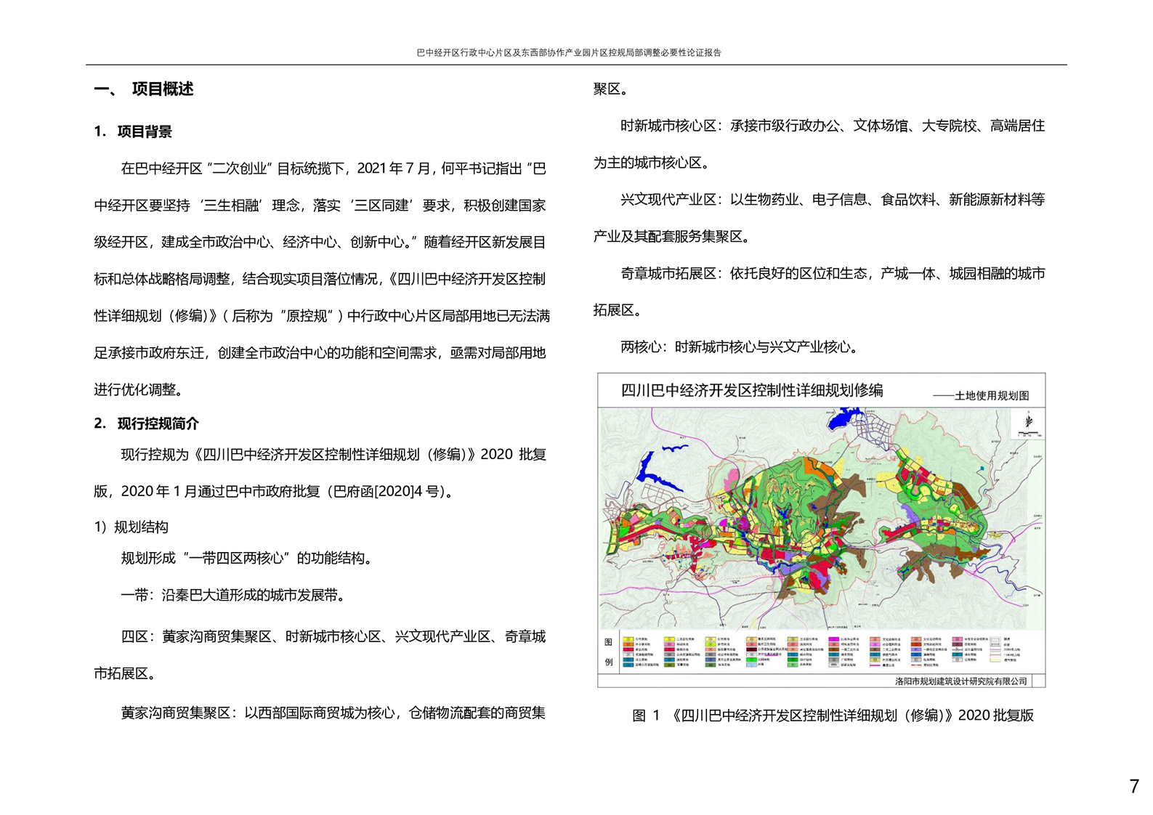
Task: Click the report title in the page header
Action: point(569,52)
